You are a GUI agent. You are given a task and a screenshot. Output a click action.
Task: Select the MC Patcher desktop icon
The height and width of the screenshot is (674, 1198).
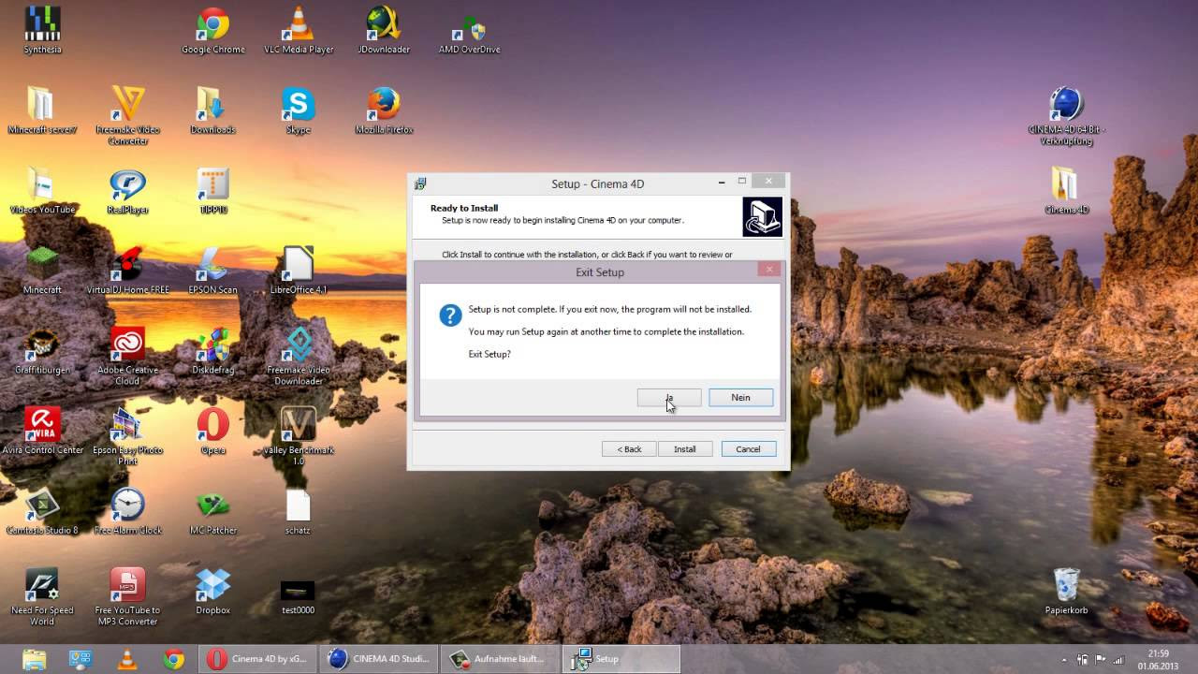pyautogui.click(x=213, y=511)
